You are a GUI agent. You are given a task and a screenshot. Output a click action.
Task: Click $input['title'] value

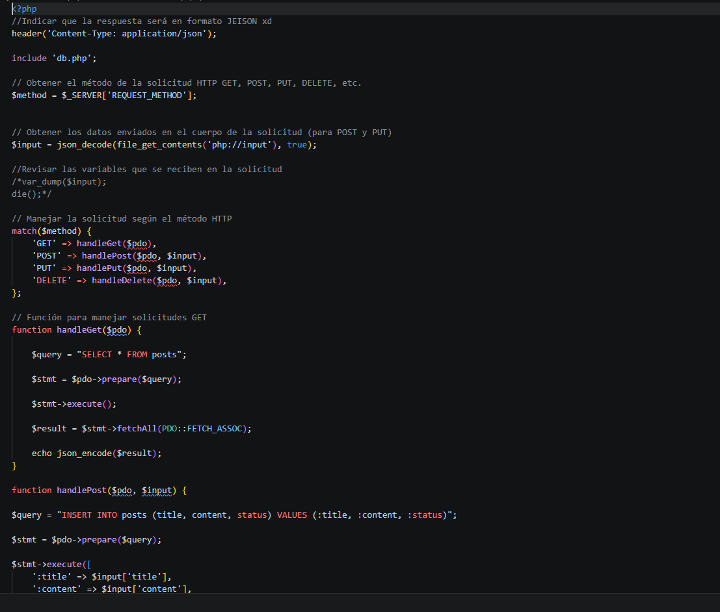click(x=129, y=577)
